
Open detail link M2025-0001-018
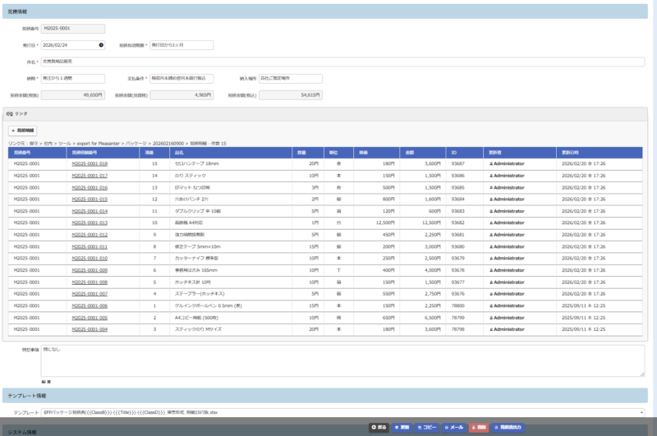[x=90, y=164]
